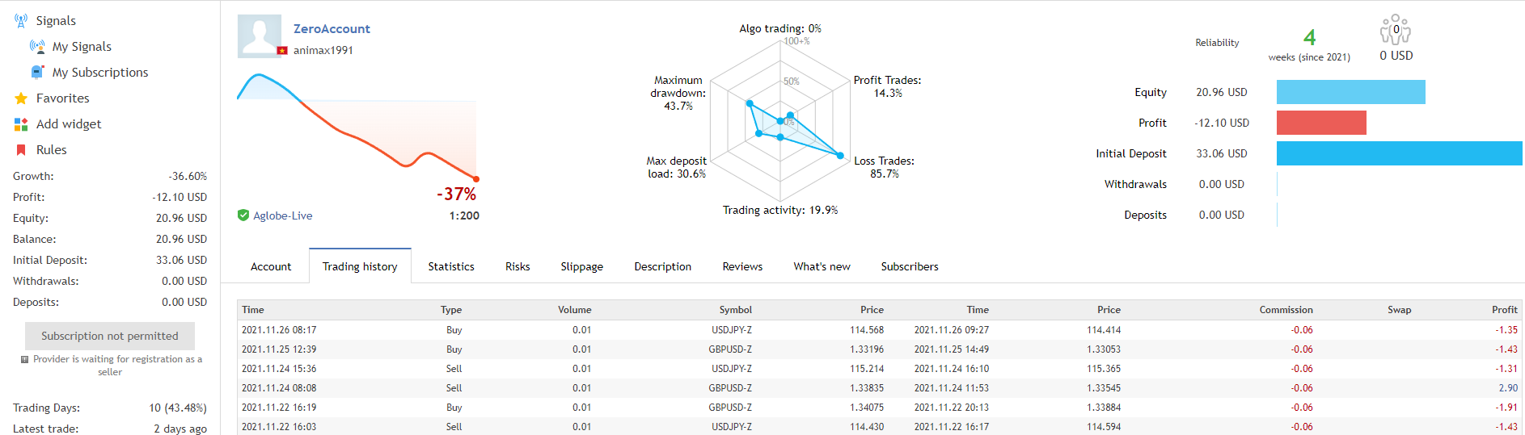Click the Subscription not permitted button
This screenshot has height=435, width=1525.
coord(110,336)
